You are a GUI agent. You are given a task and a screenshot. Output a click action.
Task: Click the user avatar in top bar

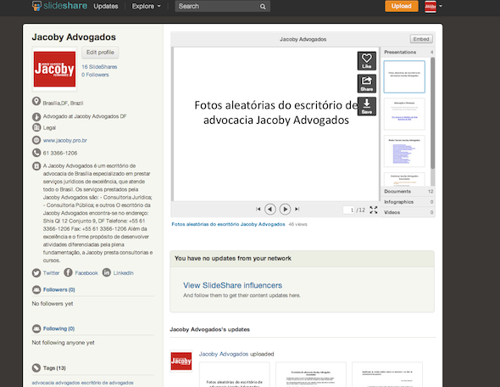431,7
